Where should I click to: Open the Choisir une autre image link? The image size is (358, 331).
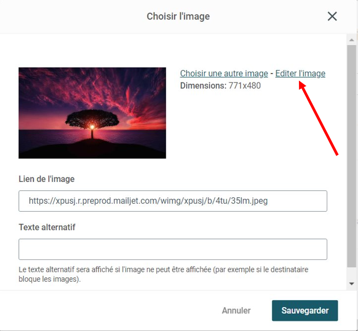point(224,74)
